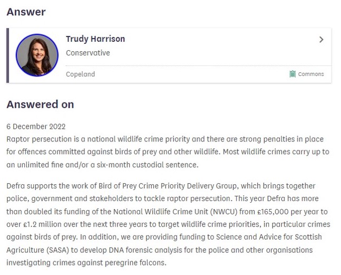The height and width of the screenshot is (275, 341).
Task: Click the Conservative party label
Action: 88,53
